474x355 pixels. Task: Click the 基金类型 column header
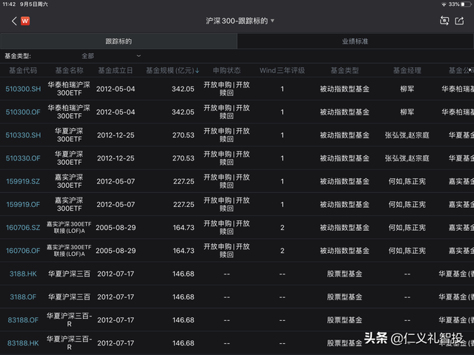point(344,70)
